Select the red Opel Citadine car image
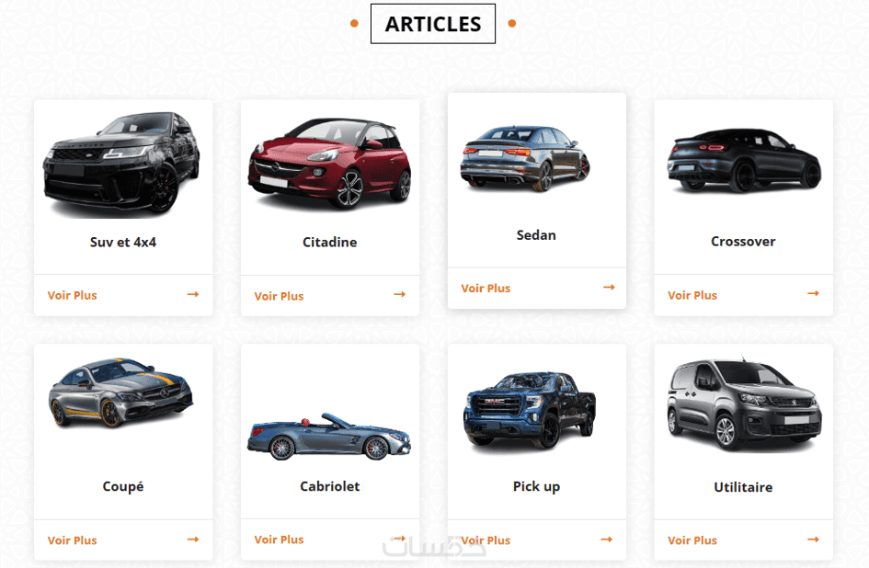The height and width of the screenshot is (568, 869). 330,164
